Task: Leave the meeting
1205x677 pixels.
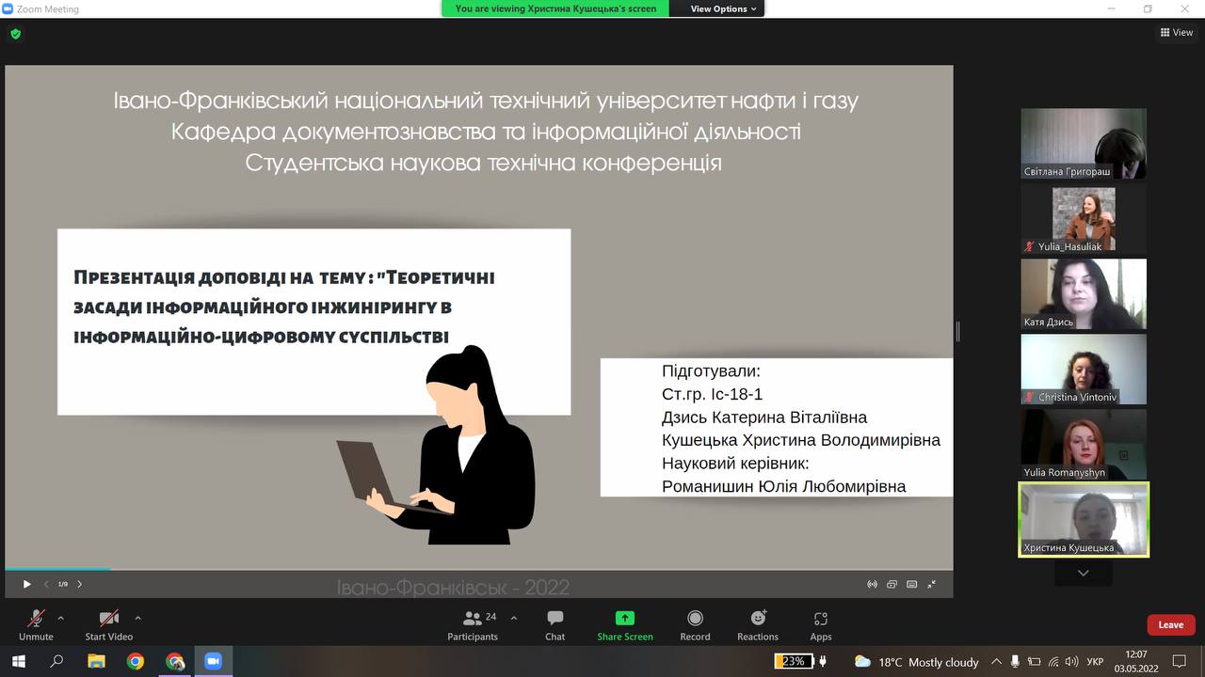Action: pyautogui.click(x=1170, y=625)
